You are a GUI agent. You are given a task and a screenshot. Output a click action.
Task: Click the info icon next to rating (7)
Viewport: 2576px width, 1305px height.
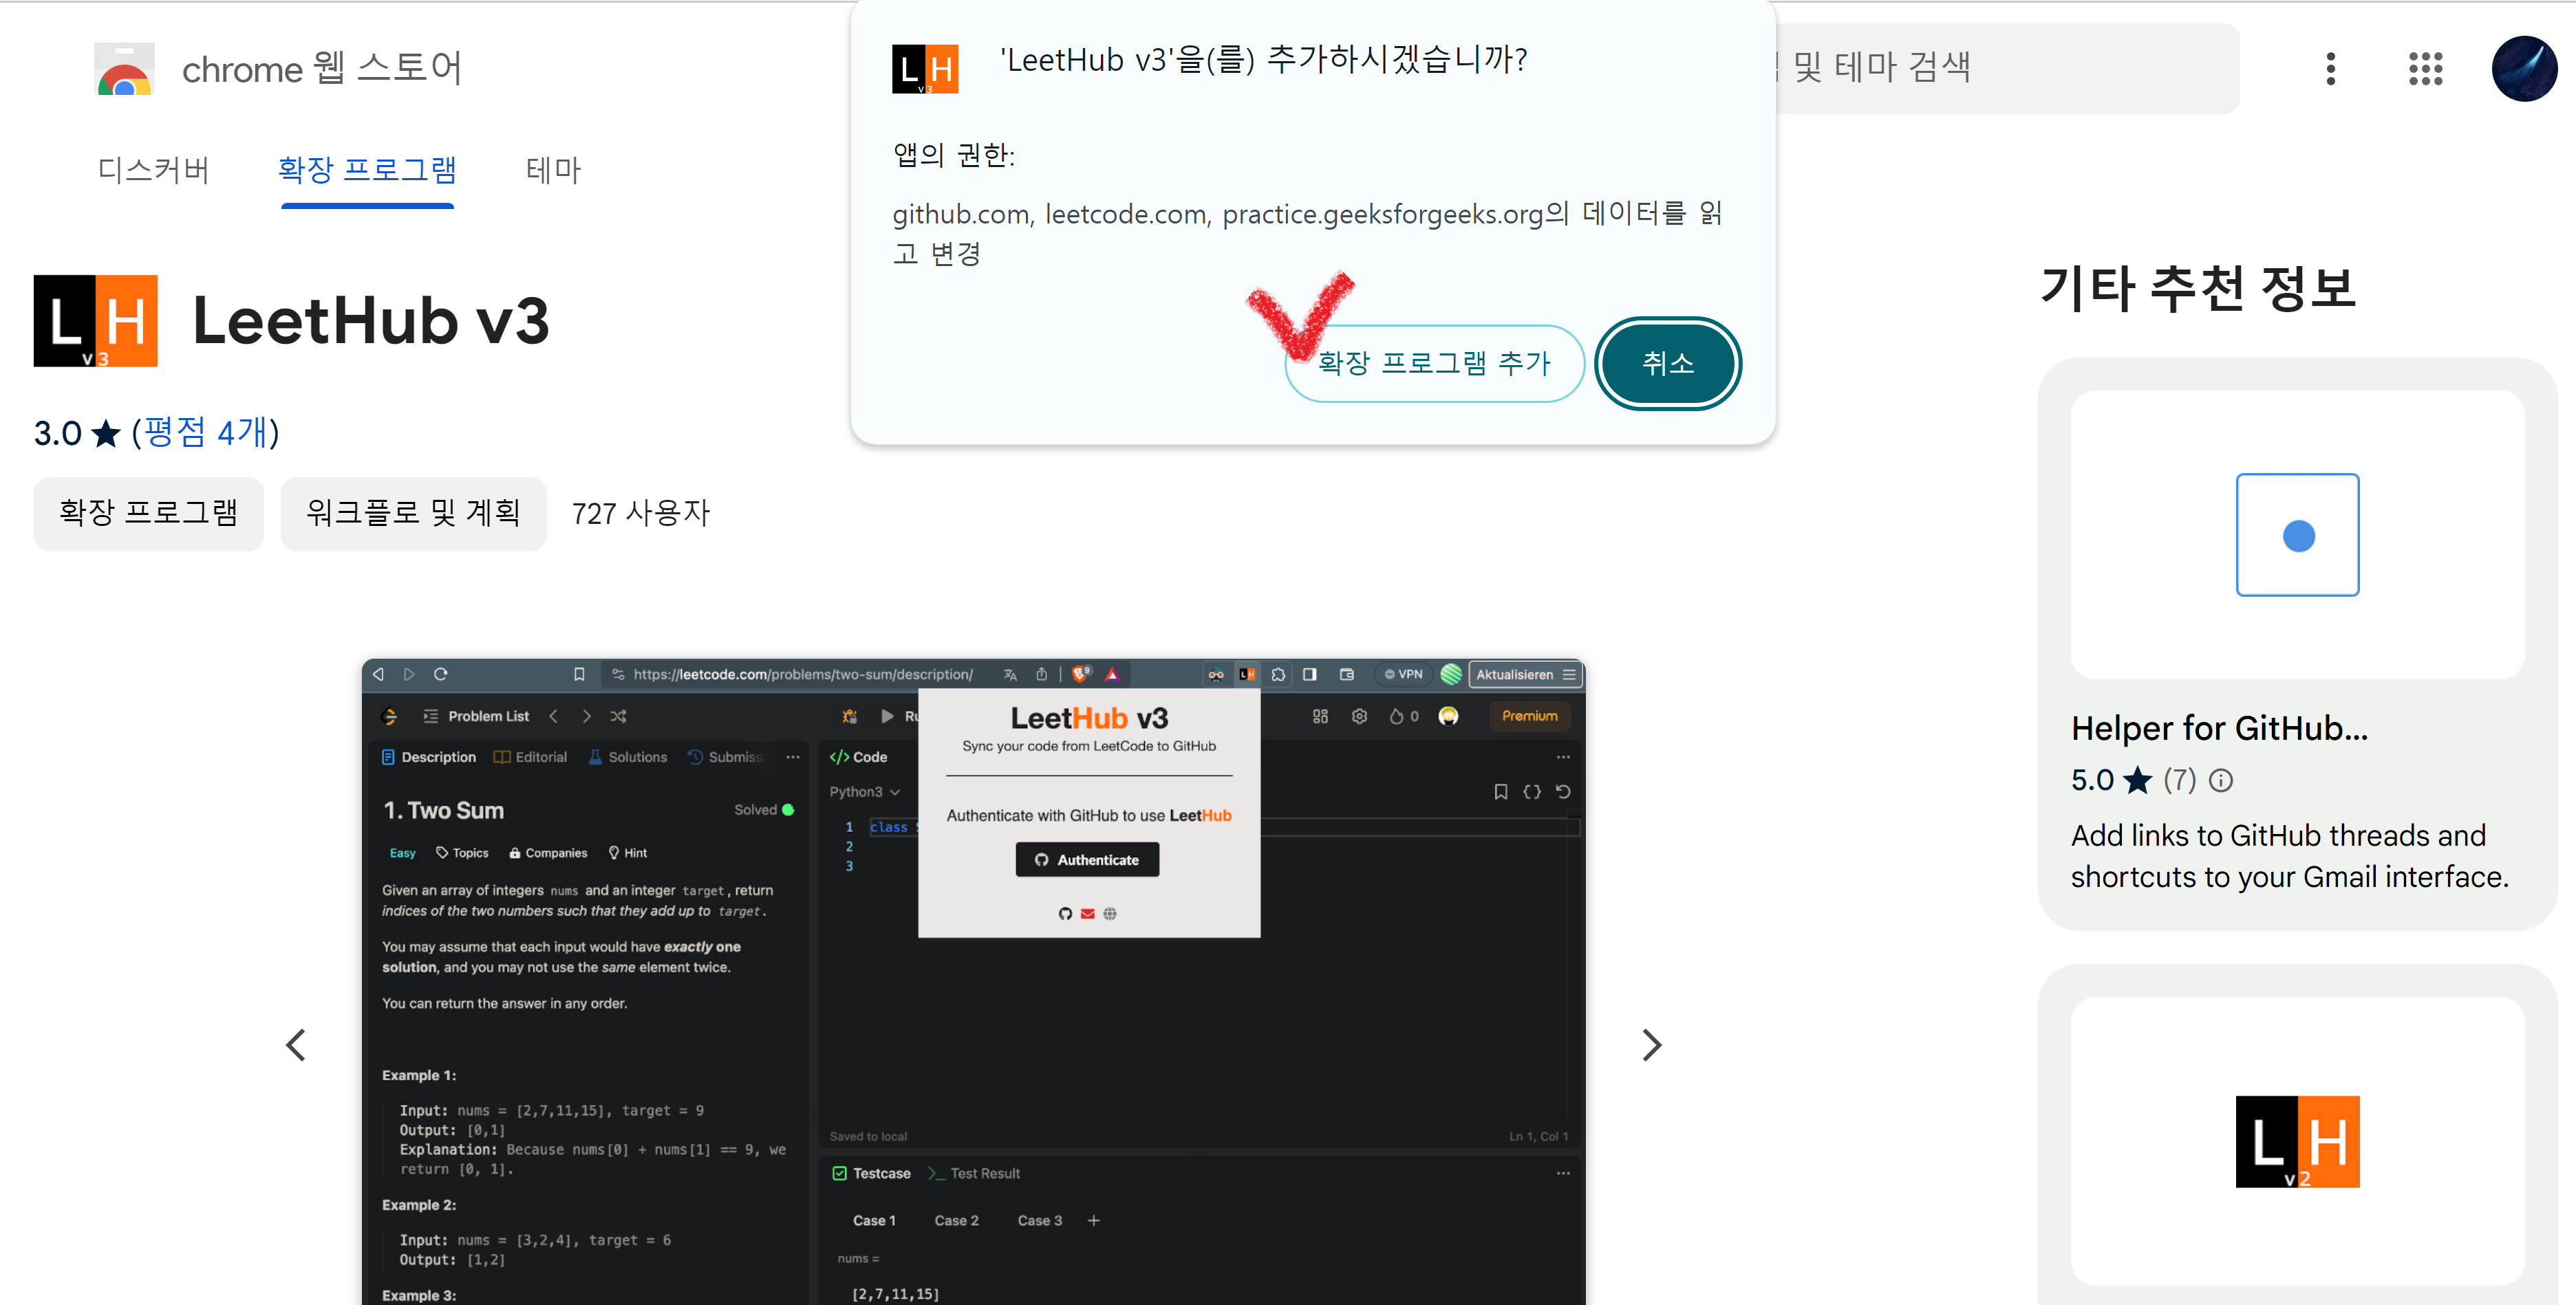pos(2221,780)
